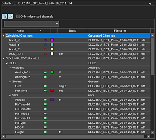The width and height of the screenshot is (156, 140).
Task: Click the signal icon of AnalogIn01
Action: click(45, 72)
